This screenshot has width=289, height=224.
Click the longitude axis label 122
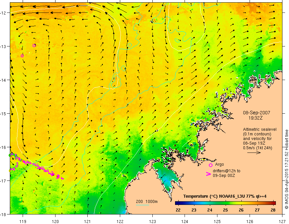coord(120,221)
